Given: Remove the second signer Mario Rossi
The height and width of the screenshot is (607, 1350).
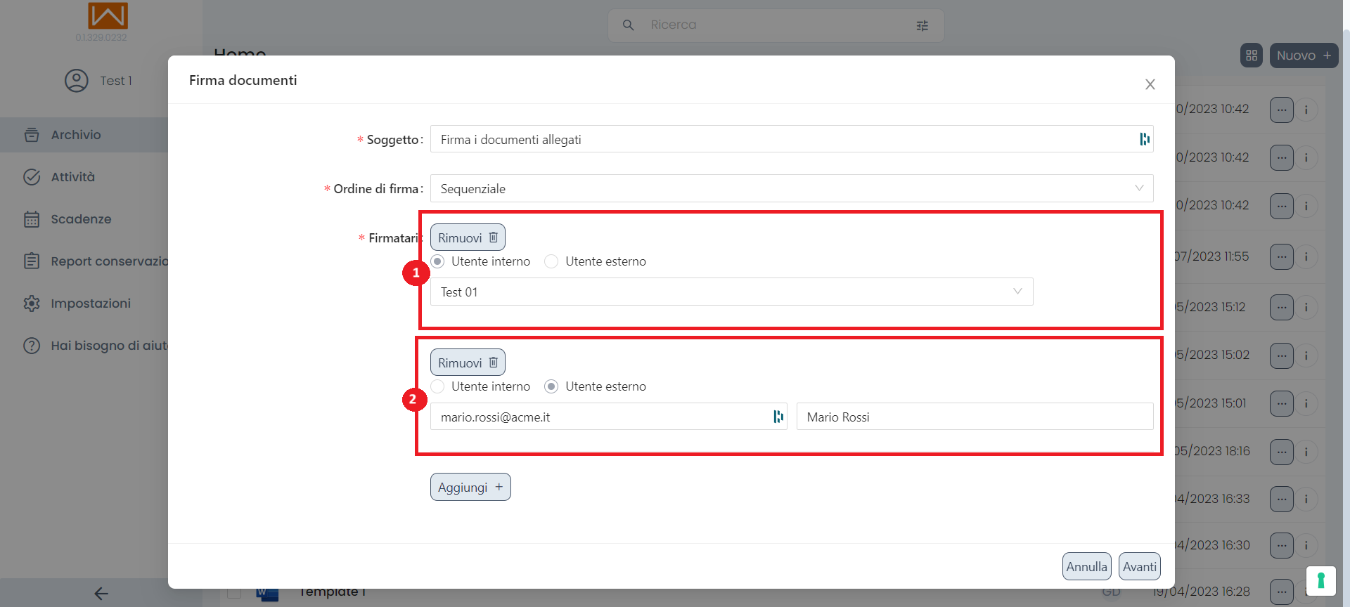Looking at the screenshot, I should tap(468, 363).
